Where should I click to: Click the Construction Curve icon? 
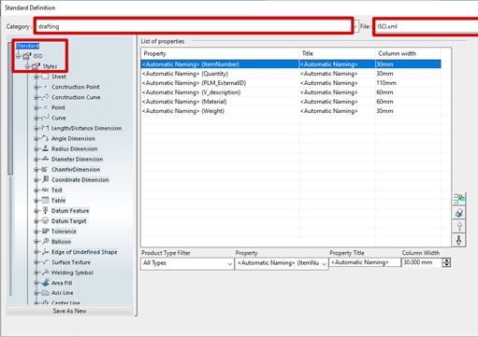coord(45,97)
